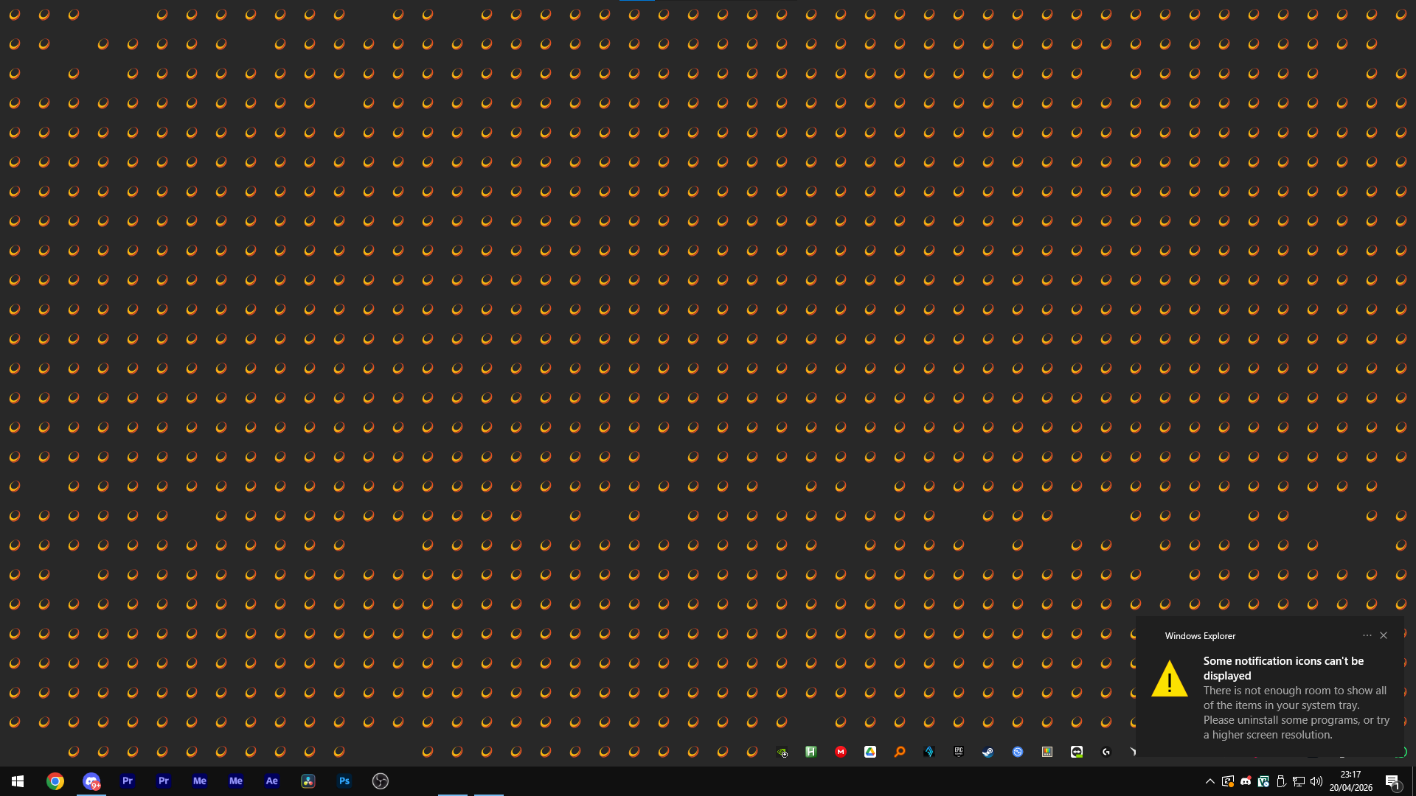Click the sync status icon with orange dot
Screen dimensions: 1416x796
pyautogui.click(x=1228, y=781)
